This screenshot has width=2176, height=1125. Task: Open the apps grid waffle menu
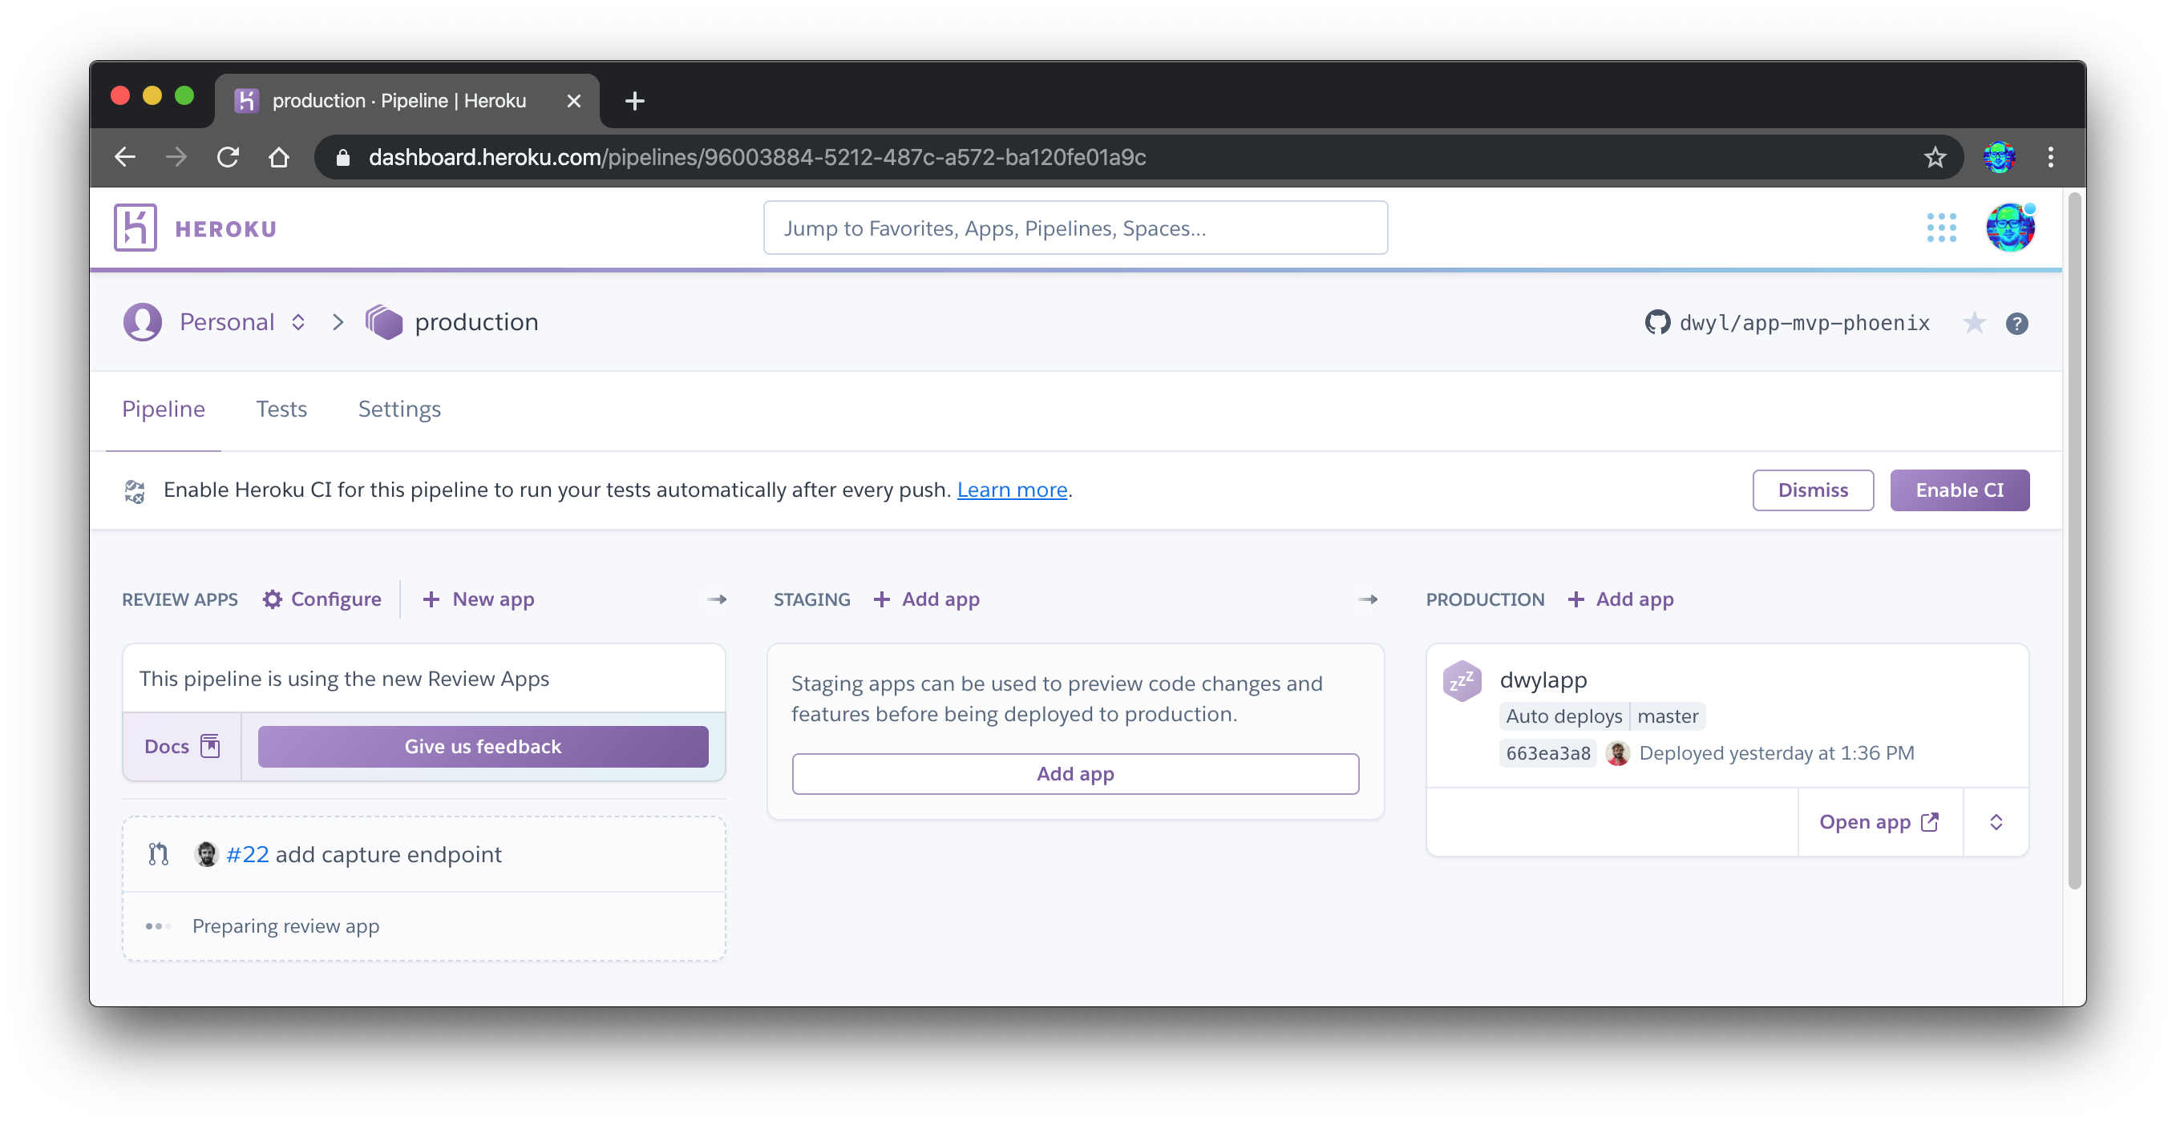pos(1943,226)
